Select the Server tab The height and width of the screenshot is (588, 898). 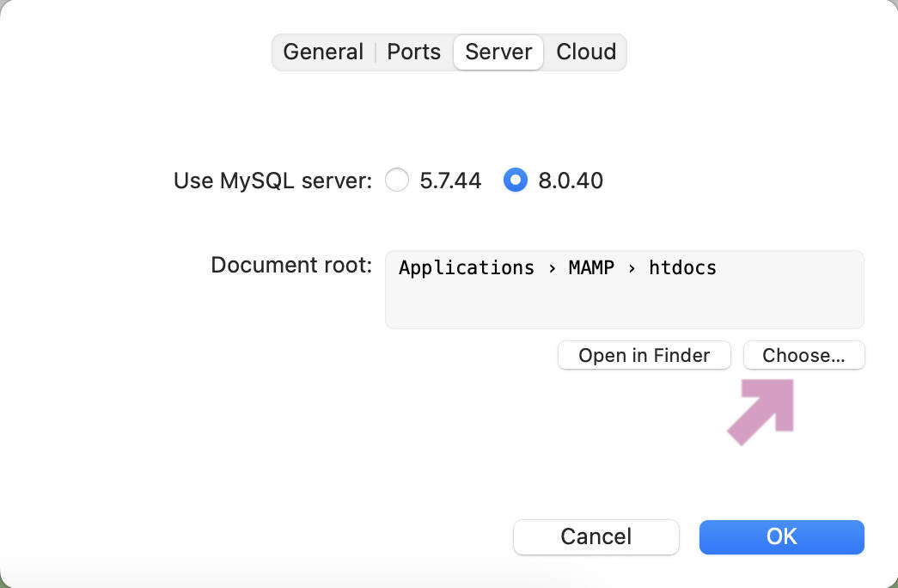[x=498, y=52]
